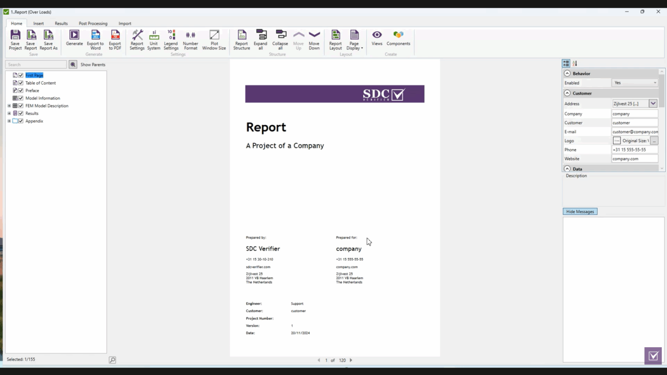Generate the report

(74, 38)
